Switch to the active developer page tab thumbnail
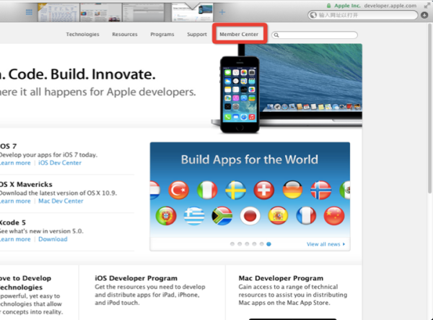The width and height of the screenshot is (433, 320). coord(193,12)
